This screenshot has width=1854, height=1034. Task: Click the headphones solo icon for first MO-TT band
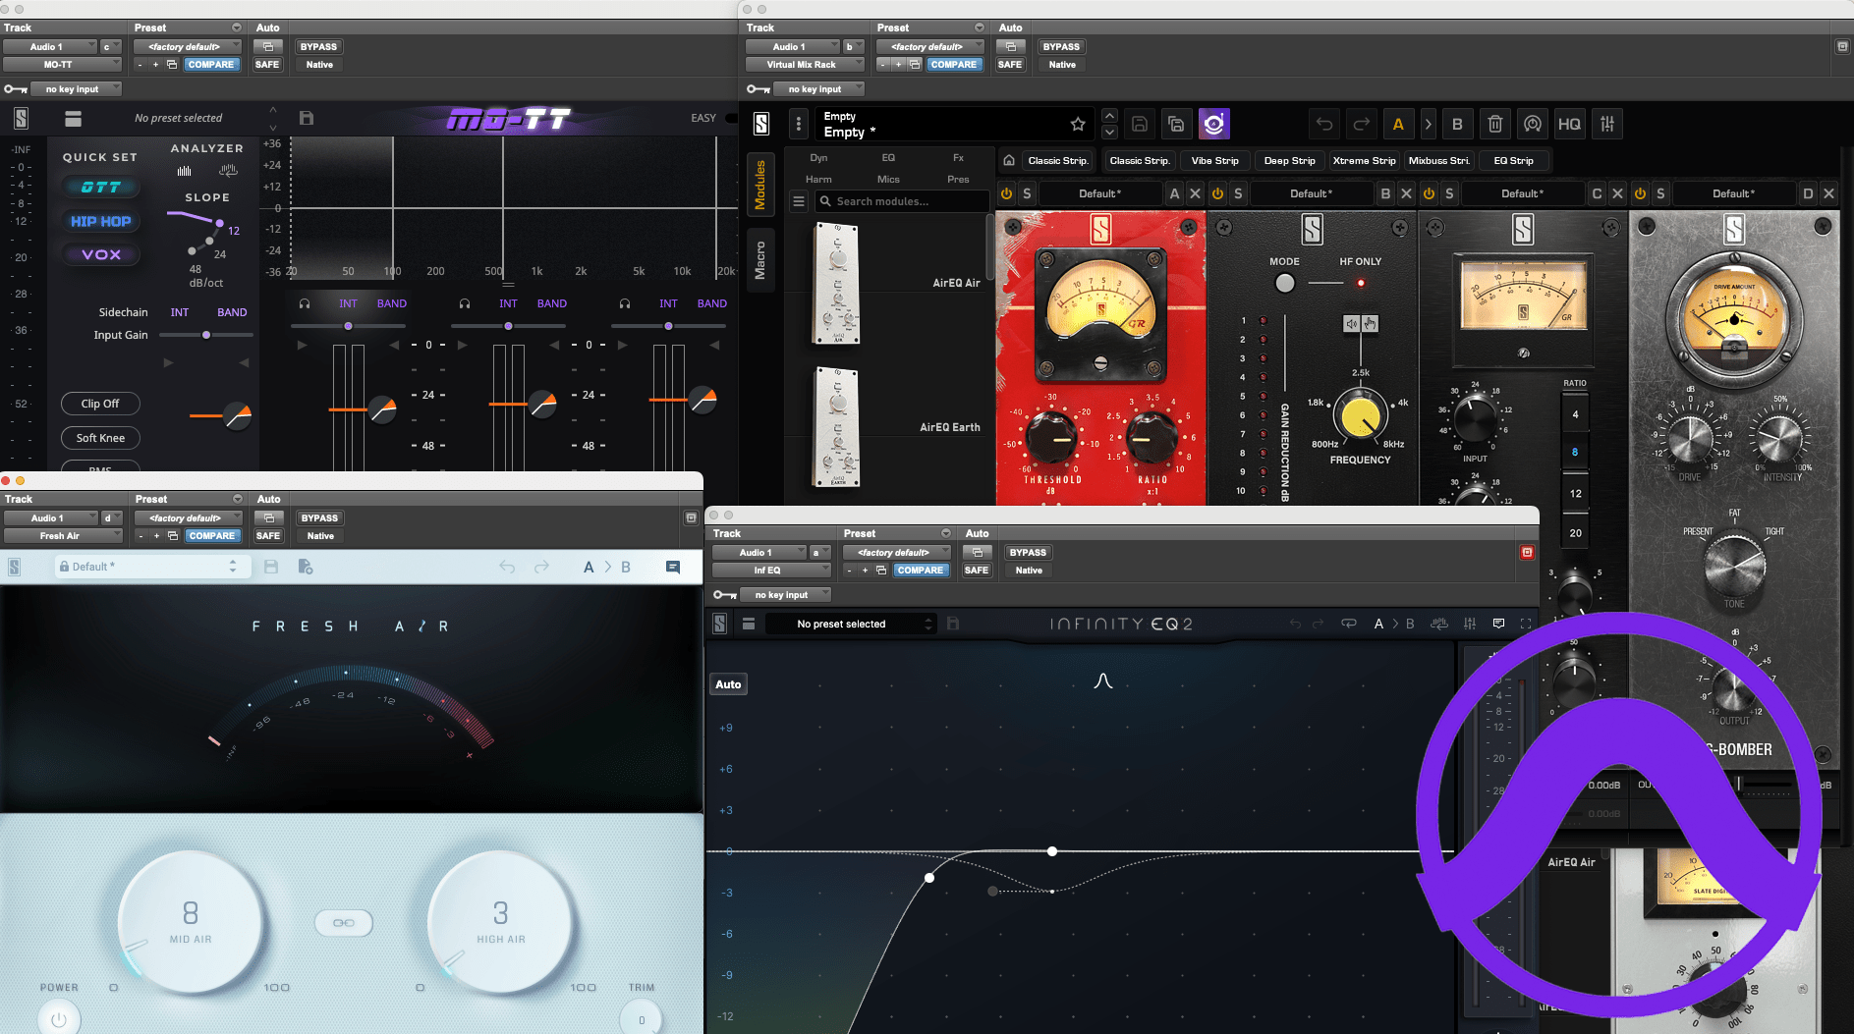click(305, 303)
